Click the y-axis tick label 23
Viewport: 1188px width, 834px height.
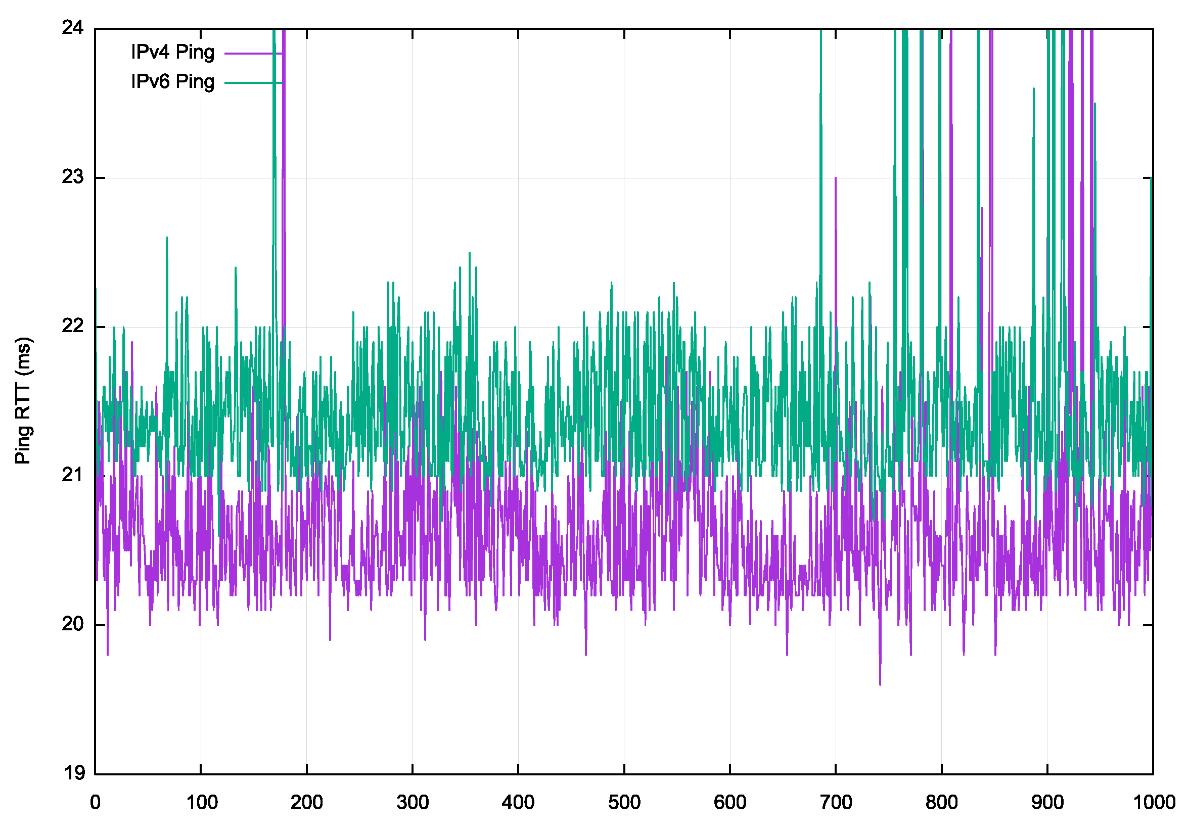72,177
